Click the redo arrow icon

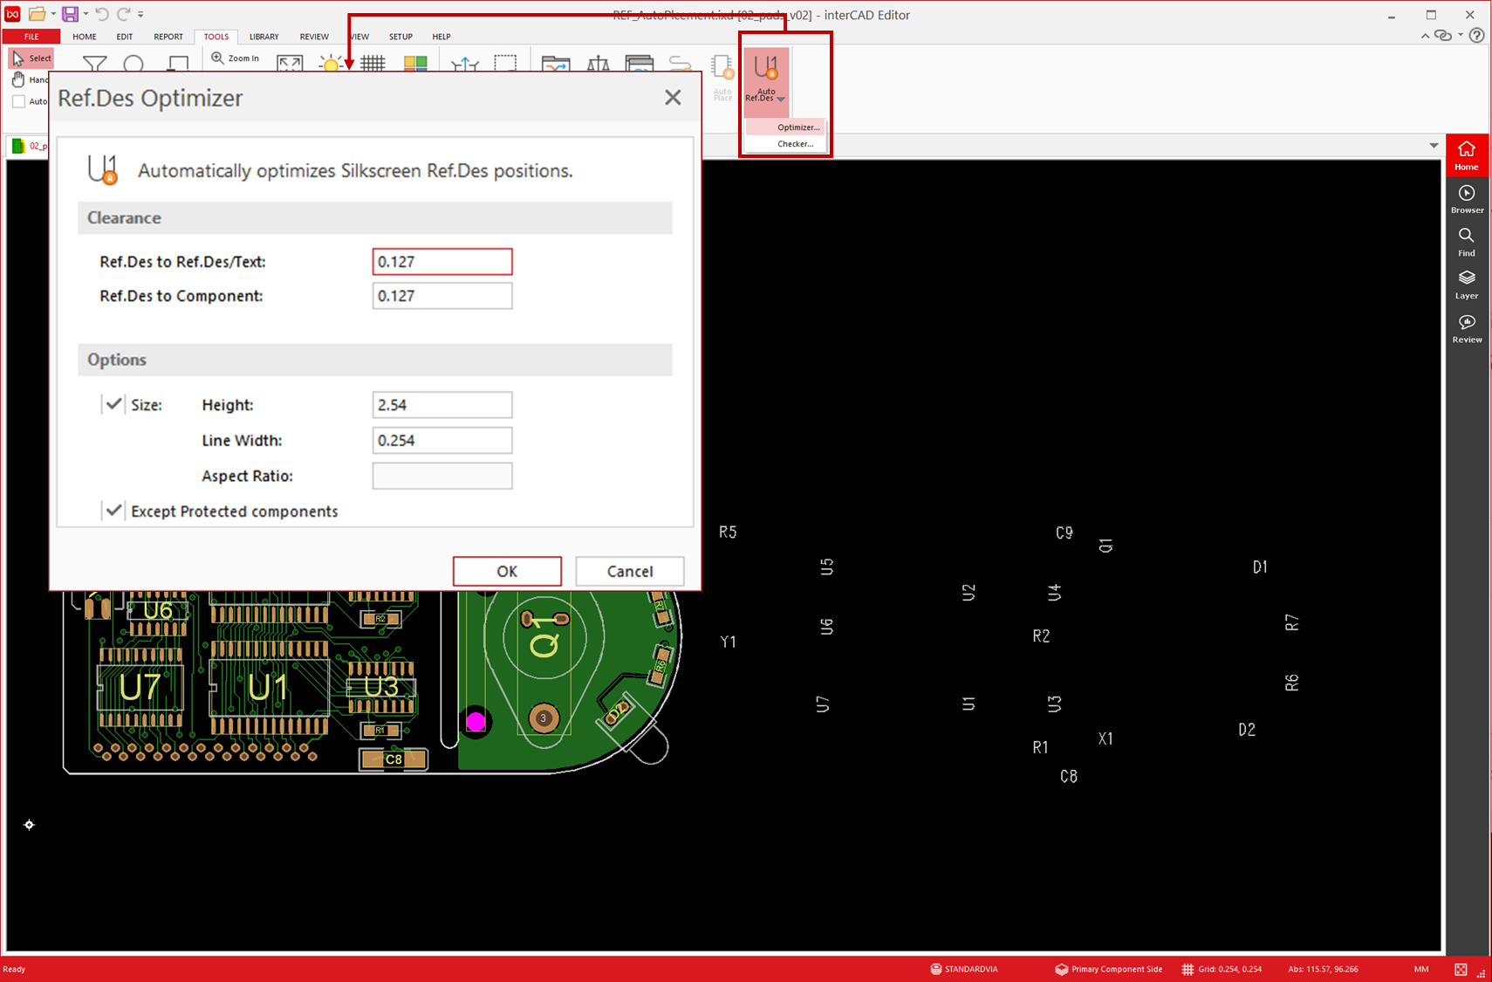coord(123,14)
